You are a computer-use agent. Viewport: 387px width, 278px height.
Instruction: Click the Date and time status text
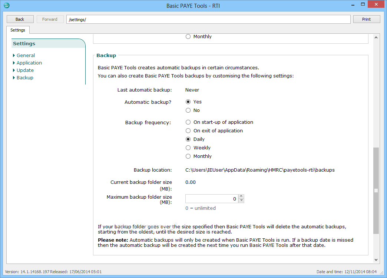(x=347, y=272)
